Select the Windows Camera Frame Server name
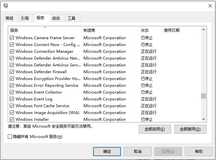The height and width of the screenshot is (160, 216). 45,38
